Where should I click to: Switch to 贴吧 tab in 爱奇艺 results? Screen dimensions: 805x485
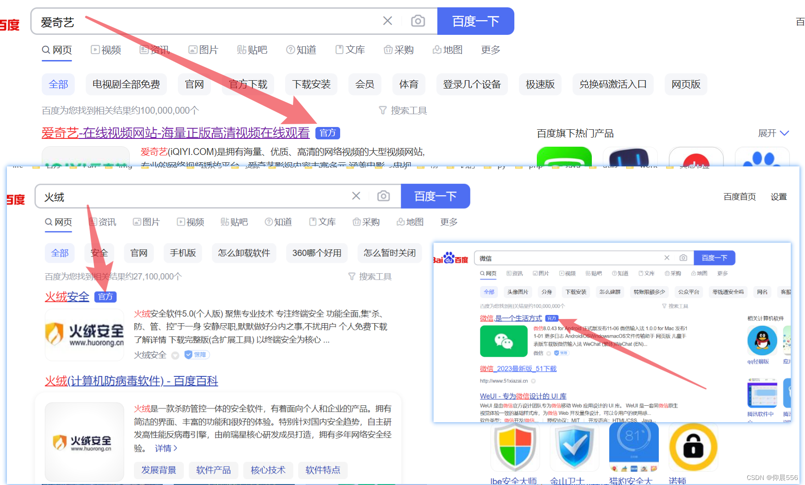[x=252, y=50]
